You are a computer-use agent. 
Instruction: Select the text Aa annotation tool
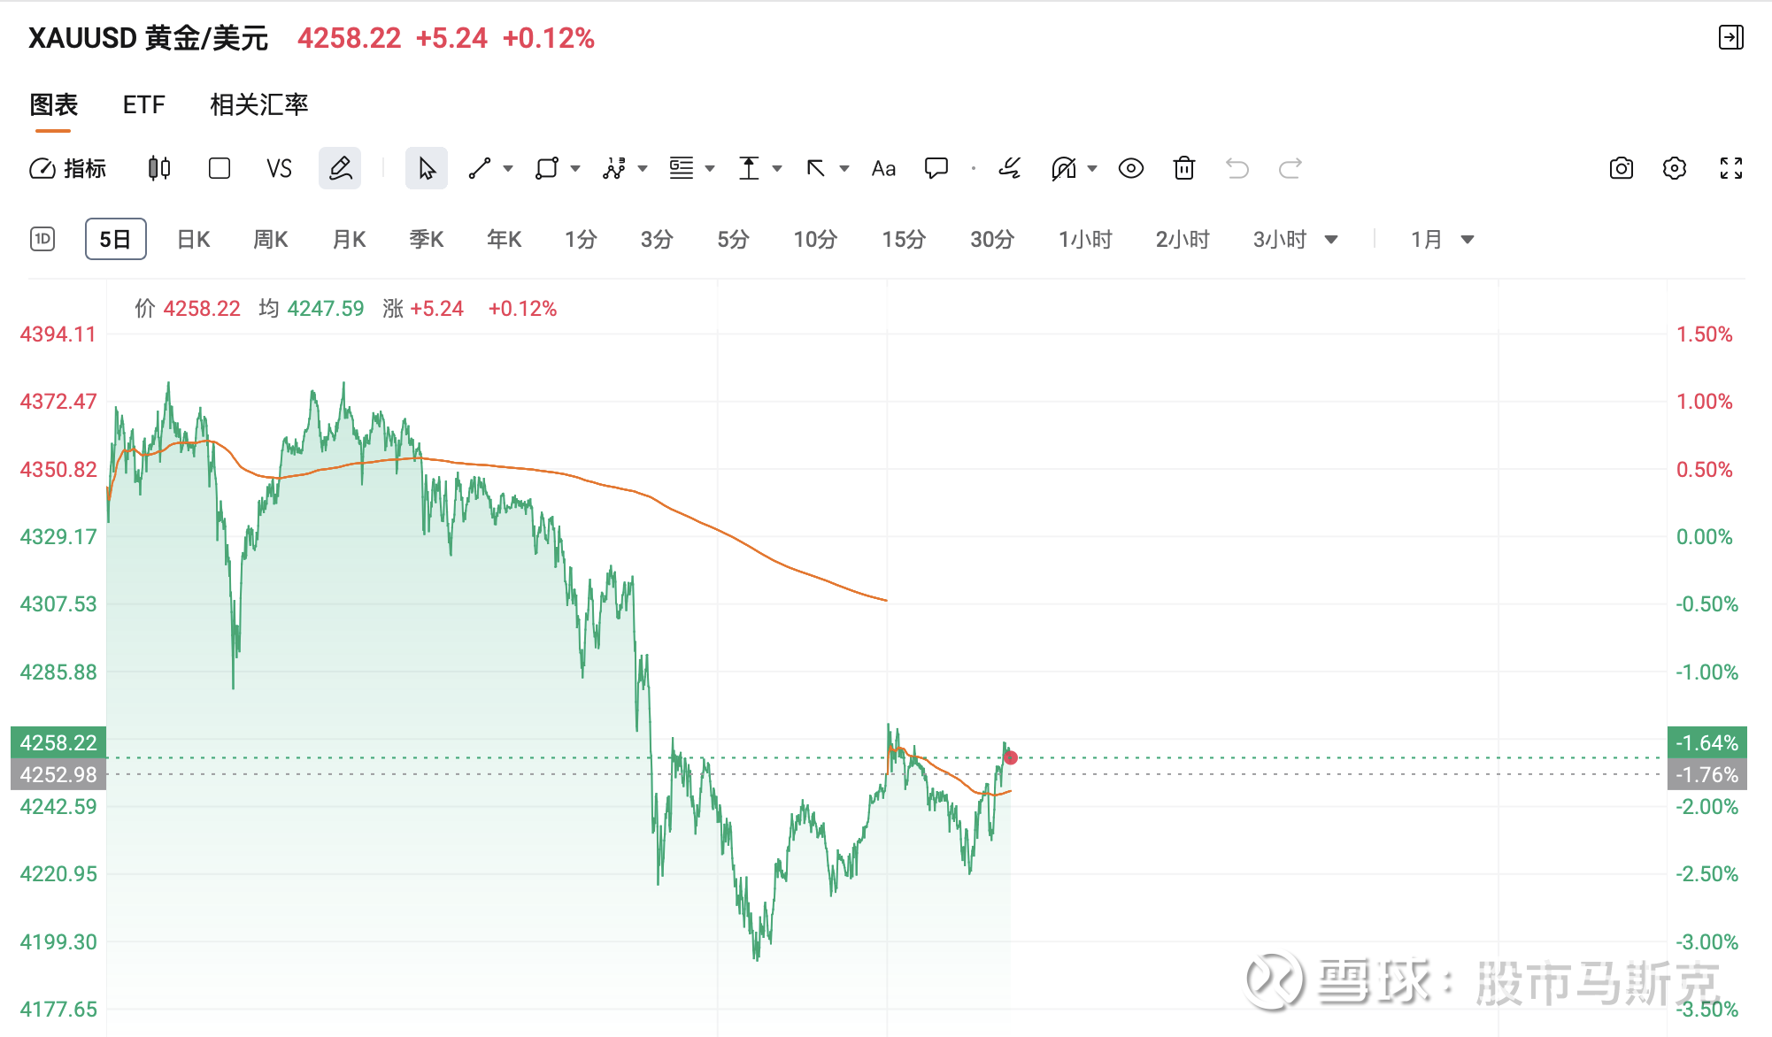883,168
